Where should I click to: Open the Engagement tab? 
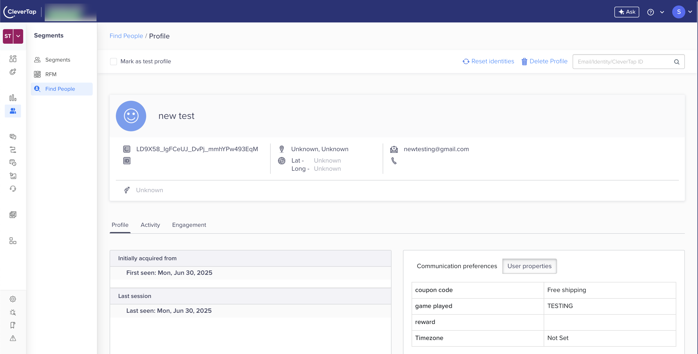189,225
